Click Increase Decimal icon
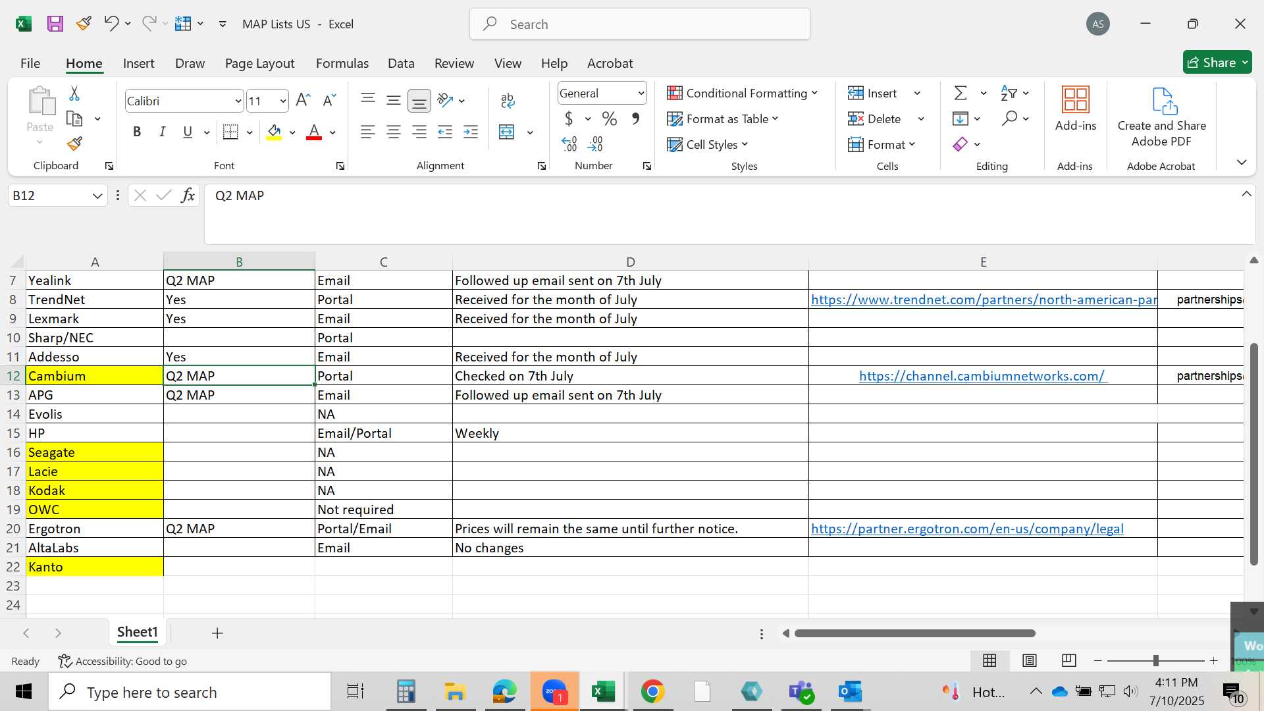 coord(569,144)
